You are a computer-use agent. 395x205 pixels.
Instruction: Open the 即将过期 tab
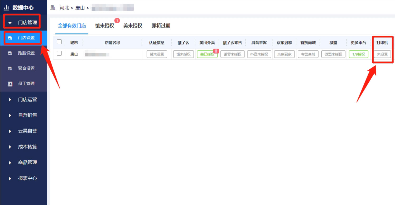[161, 26]
